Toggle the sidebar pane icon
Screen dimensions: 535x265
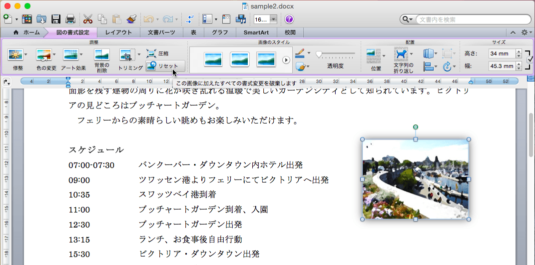[x=207, y=19]
